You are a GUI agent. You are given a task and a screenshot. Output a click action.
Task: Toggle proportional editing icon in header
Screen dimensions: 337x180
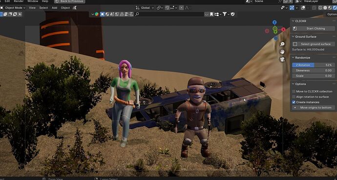181,8
